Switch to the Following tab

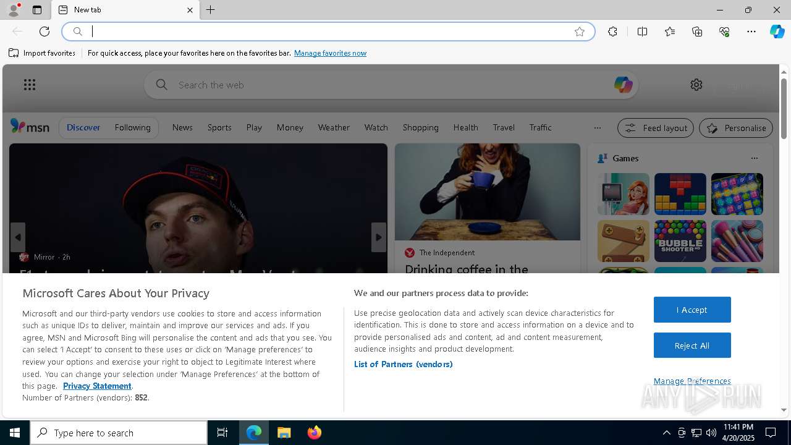click(132, 127)
